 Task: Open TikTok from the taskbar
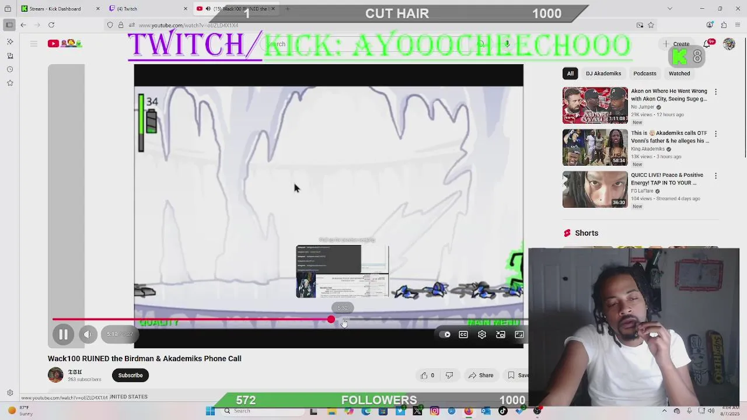[503, 411]
